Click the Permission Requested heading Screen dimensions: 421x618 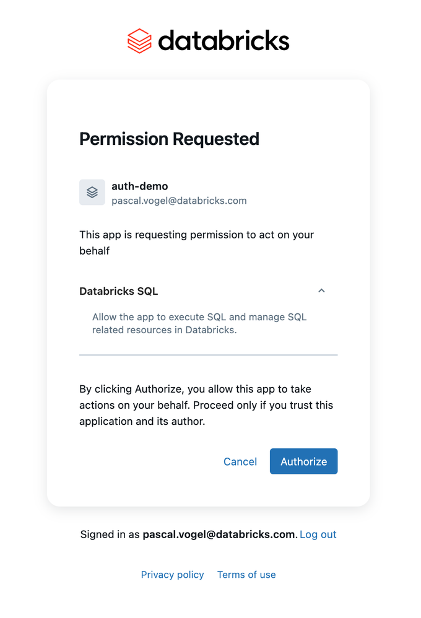point(170,139)
